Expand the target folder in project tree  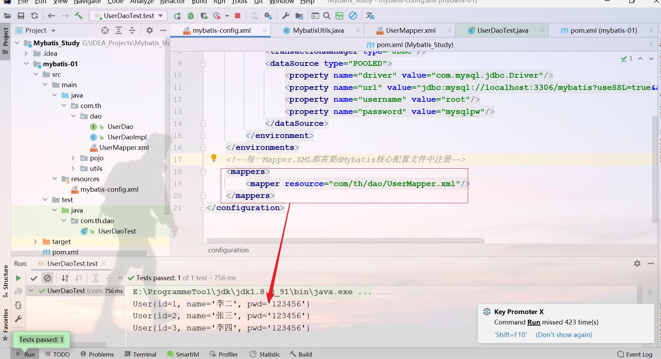click(x=35, y=242)
